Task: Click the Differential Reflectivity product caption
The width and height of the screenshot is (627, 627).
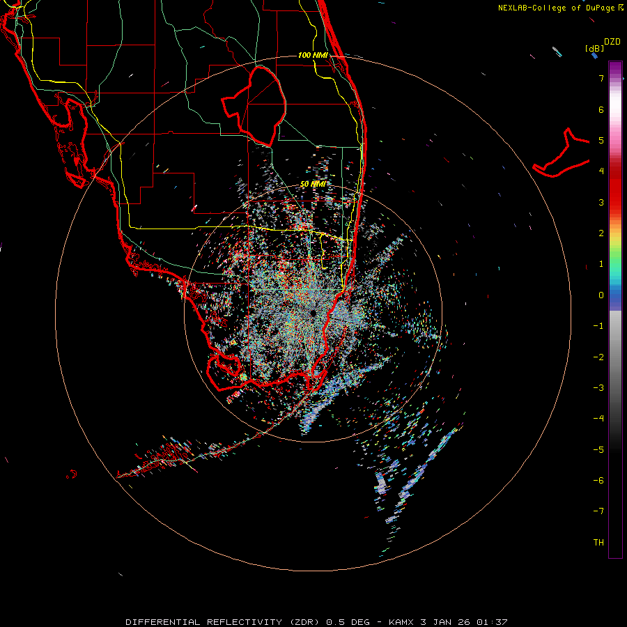Action: pyautogui.click(x=316, y=622)
